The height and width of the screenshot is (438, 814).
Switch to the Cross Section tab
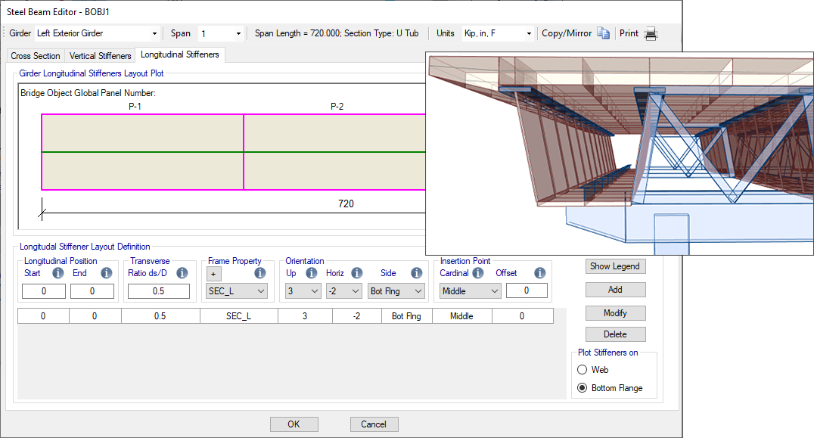[x=36, y=56]
